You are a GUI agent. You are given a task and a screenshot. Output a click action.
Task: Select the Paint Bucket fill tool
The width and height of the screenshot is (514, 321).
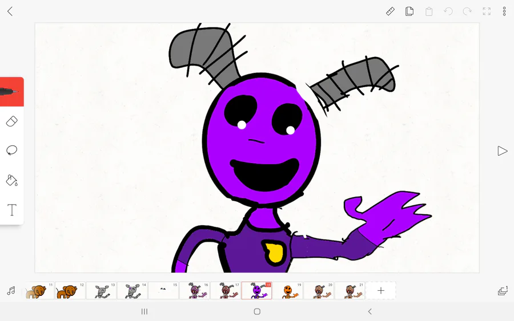pos(12,180)
